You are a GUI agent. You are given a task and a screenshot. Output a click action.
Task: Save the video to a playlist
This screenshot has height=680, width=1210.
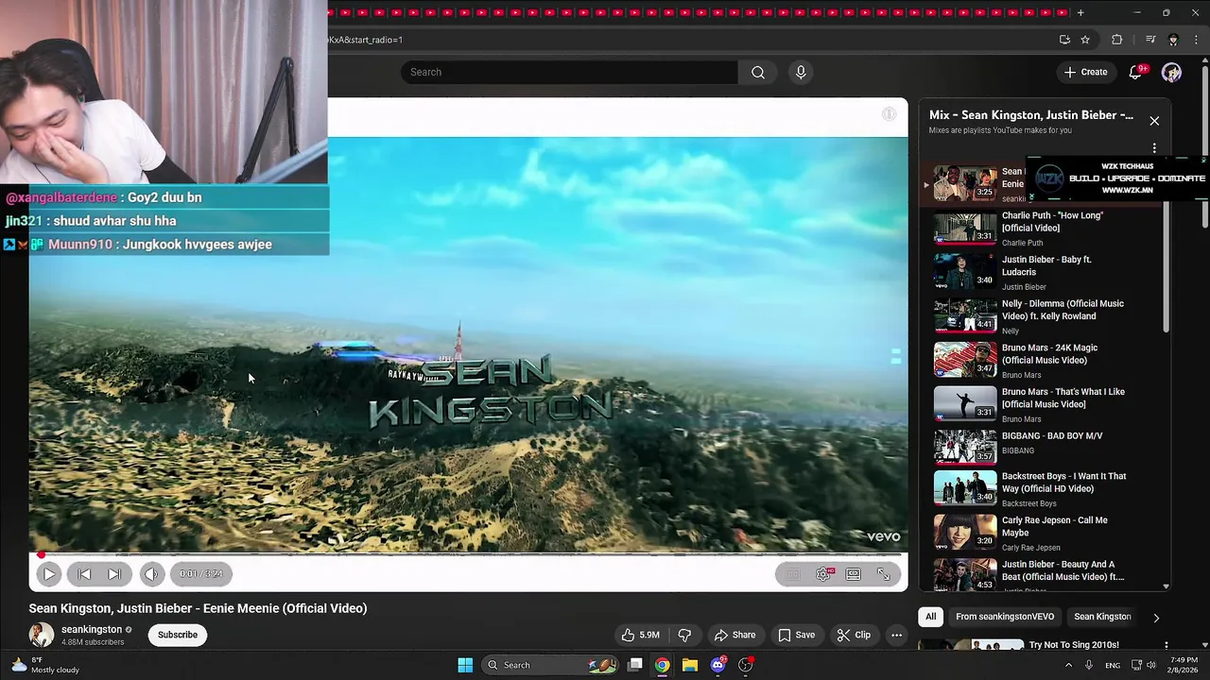pyautogui.click(x=796, y=635)
